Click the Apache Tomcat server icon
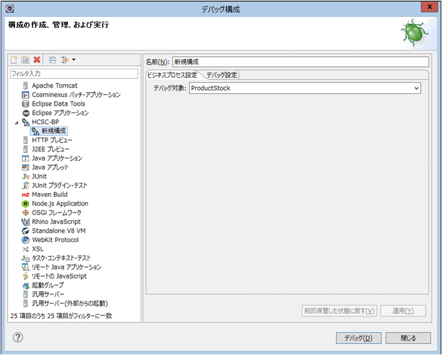 click(26, 86)
